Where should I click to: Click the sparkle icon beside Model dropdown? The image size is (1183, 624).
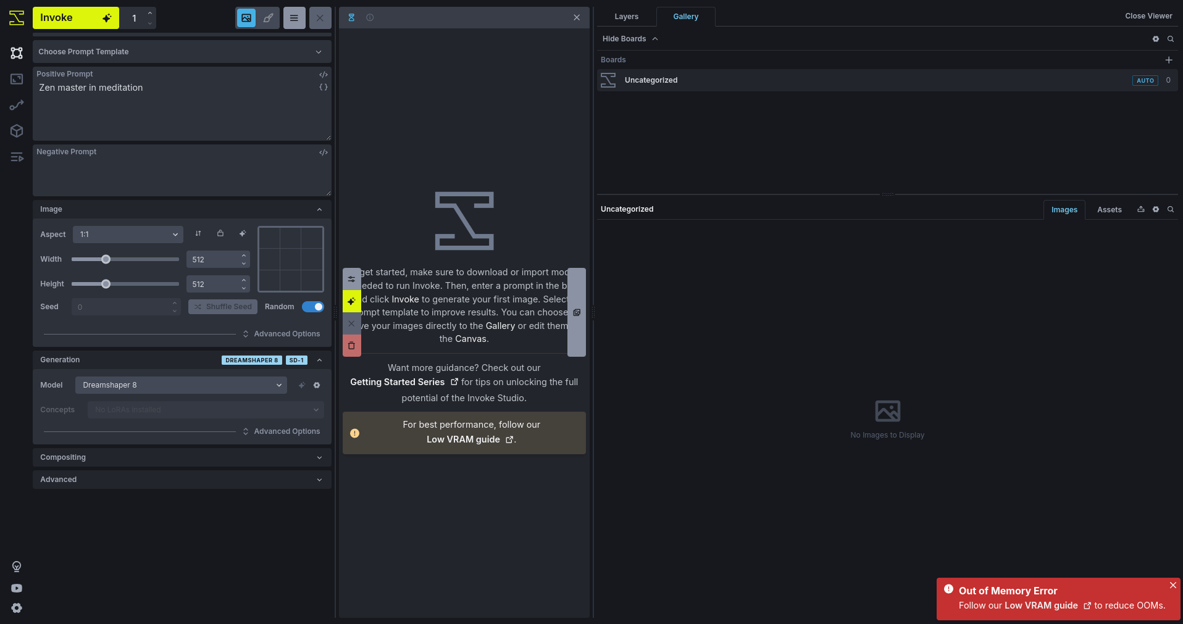point(302,385)
